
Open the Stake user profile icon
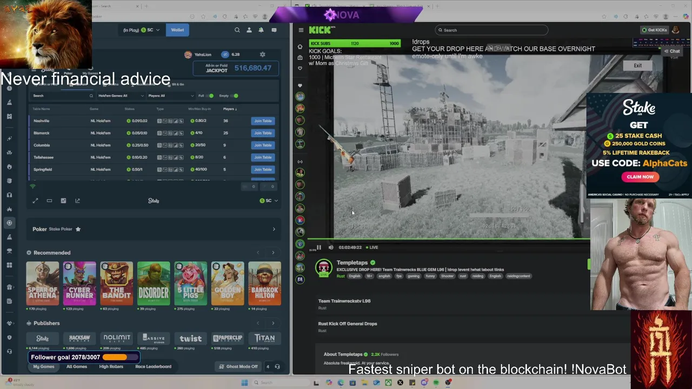[x=249, y=30]
